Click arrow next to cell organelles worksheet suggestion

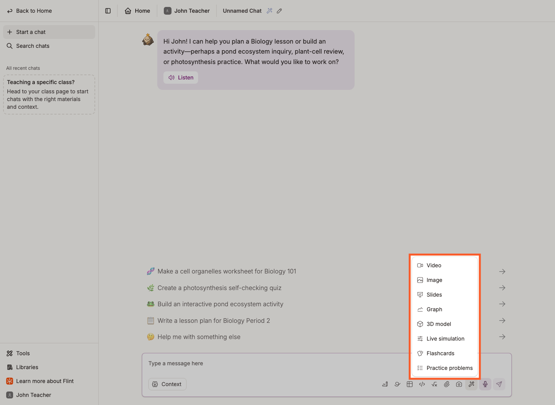502,272
